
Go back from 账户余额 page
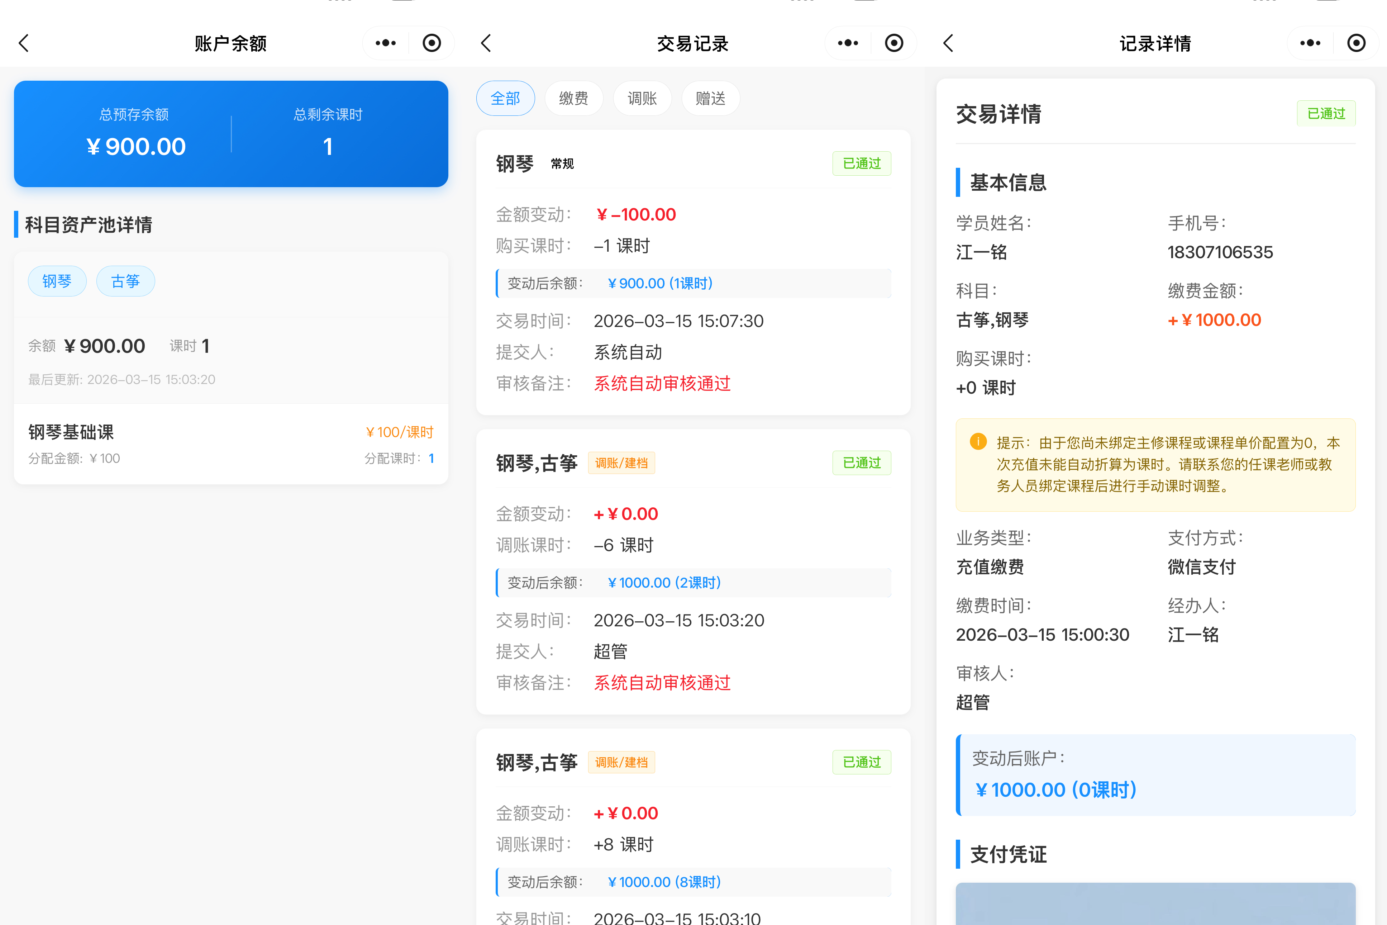tap(24, 43)
